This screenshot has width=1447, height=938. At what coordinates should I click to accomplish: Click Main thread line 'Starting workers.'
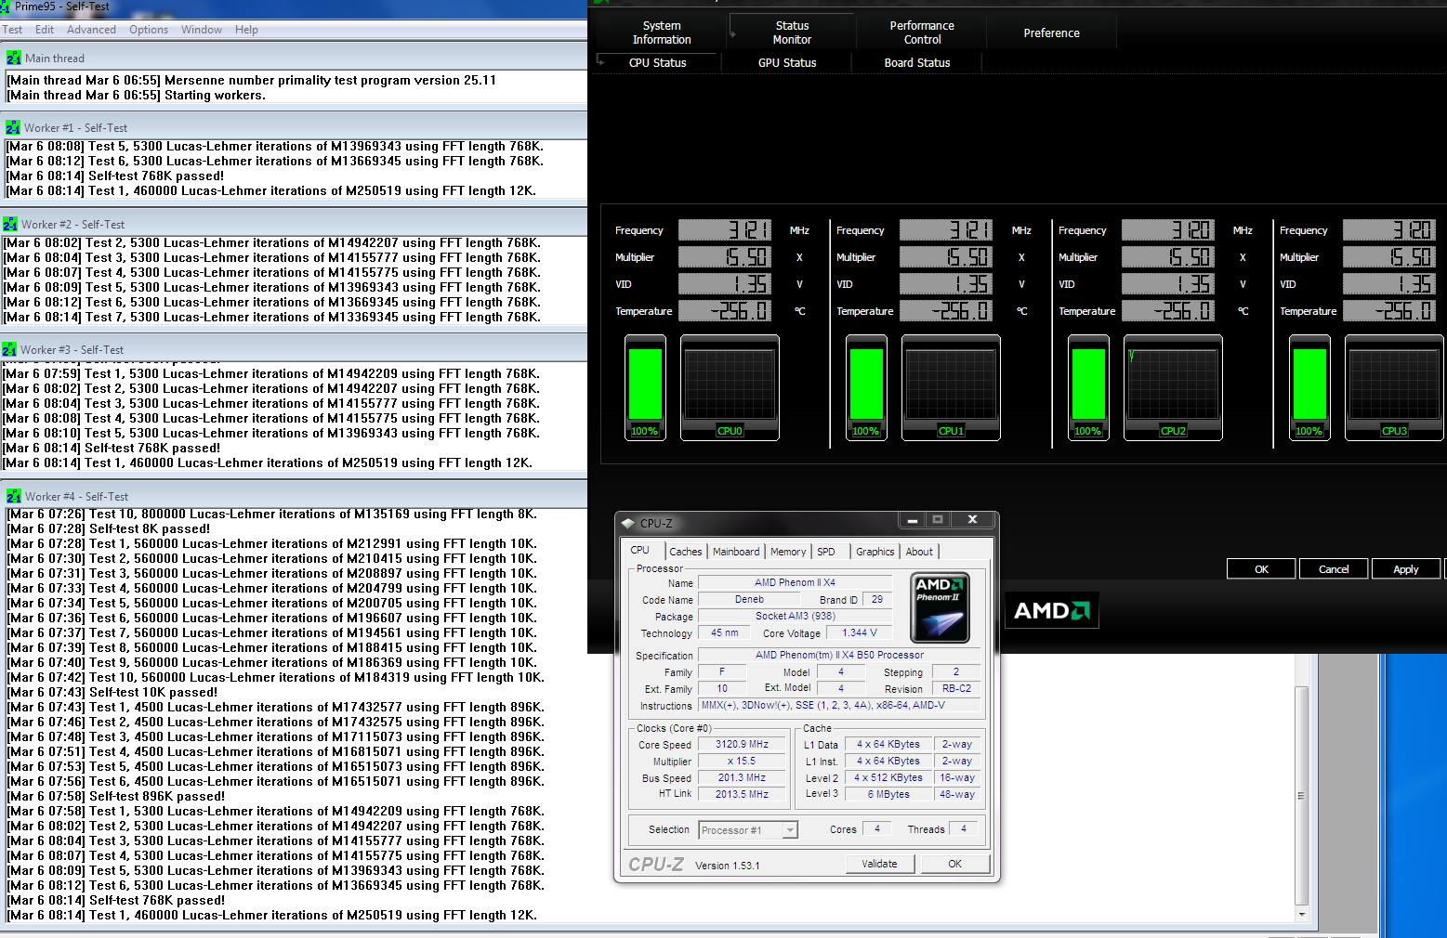(137, 95)
